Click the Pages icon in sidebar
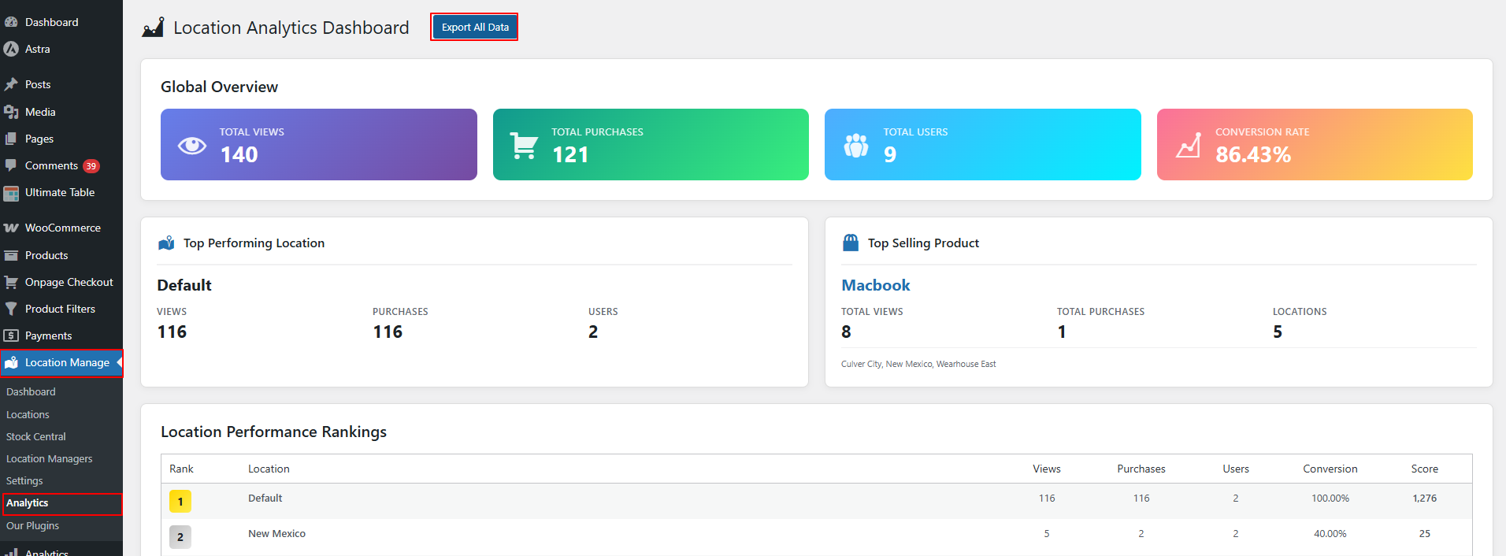Viewport: 1506px width, 556px height. (x=11, y=139)
